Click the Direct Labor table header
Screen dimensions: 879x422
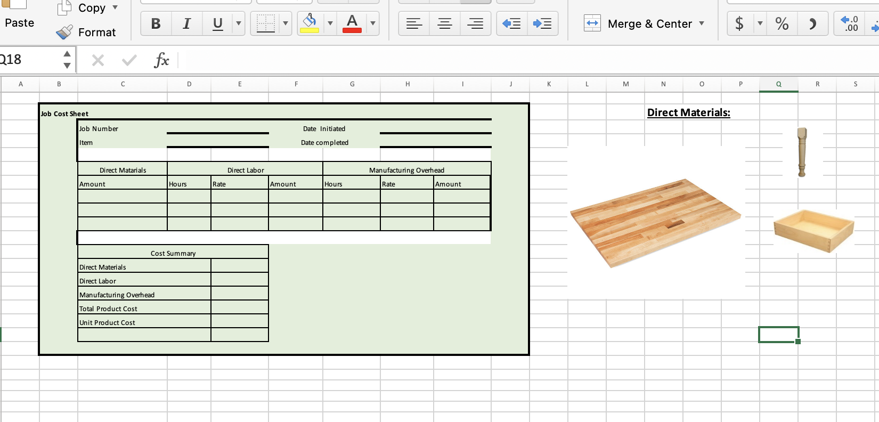tap(246, 170)
